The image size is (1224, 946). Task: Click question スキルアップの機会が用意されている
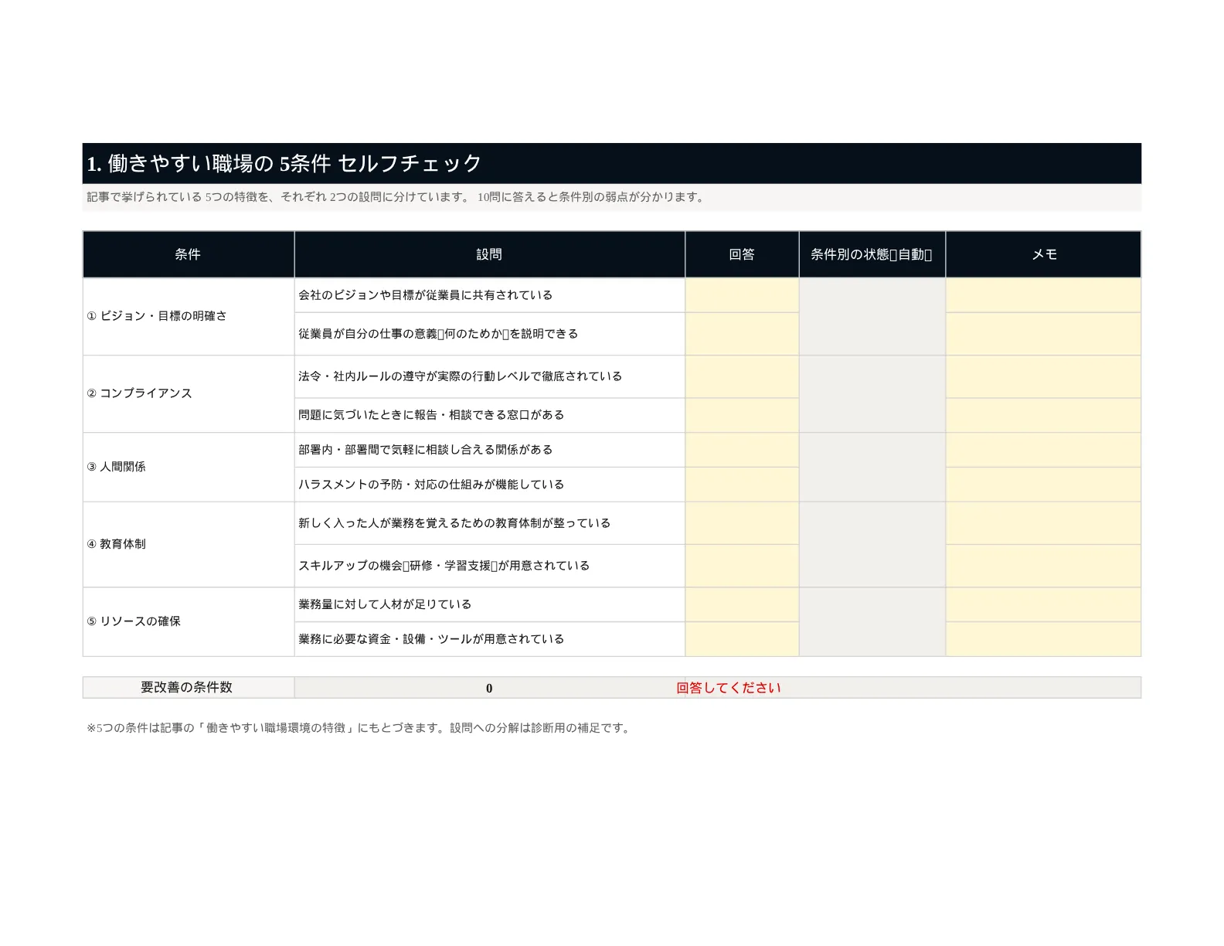(490, 566)
